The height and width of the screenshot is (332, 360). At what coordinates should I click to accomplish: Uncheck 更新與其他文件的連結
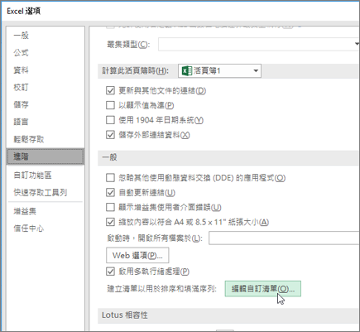click(x=110, y=90)
